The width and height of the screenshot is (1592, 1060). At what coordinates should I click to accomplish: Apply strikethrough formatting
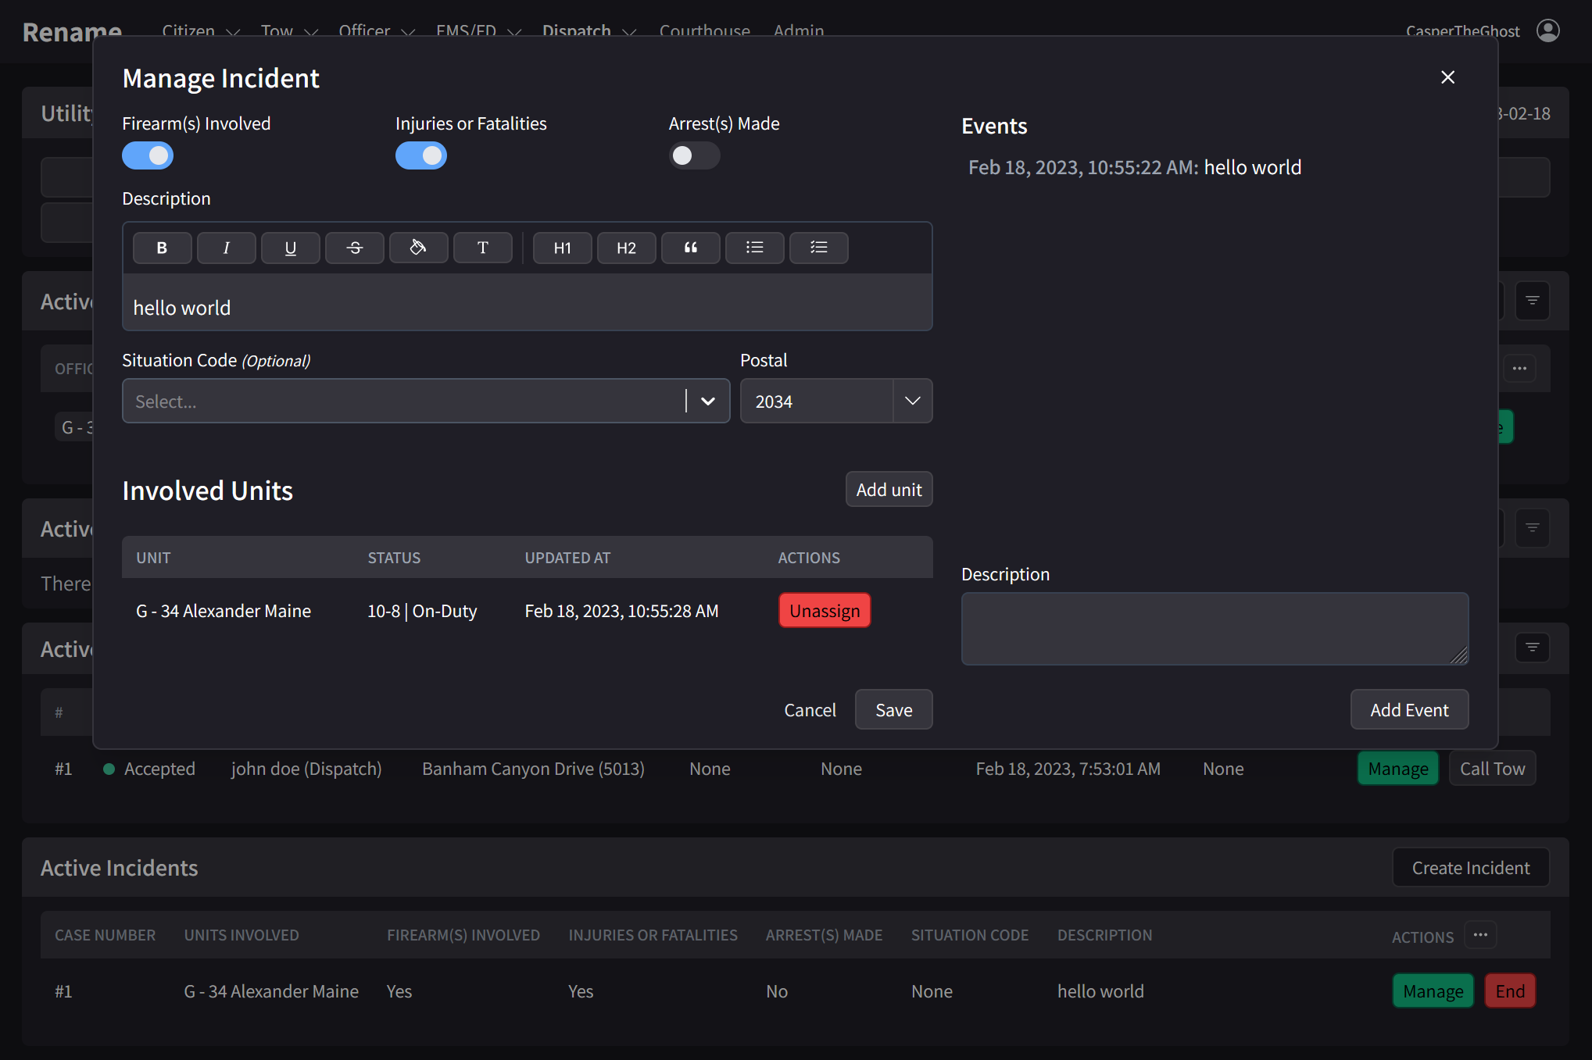354,248
